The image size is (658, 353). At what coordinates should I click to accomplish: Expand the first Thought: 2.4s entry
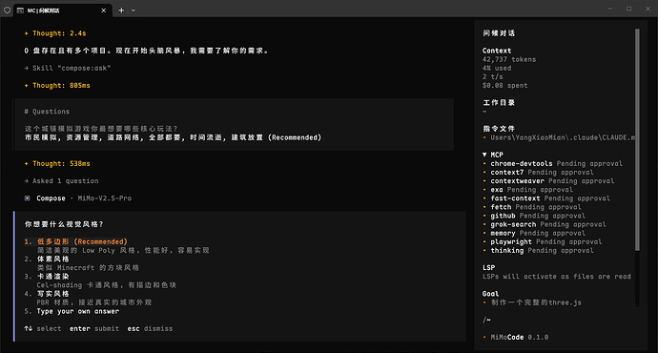tap(55, 33)
